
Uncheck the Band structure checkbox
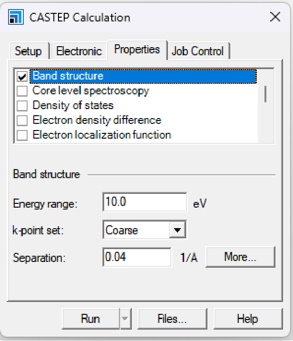click(22, 76)
